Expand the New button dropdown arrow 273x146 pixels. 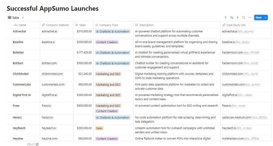coord(266,17)
